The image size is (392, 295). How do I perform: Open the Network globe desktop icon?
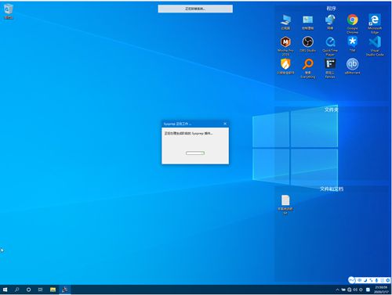point(330,22)
